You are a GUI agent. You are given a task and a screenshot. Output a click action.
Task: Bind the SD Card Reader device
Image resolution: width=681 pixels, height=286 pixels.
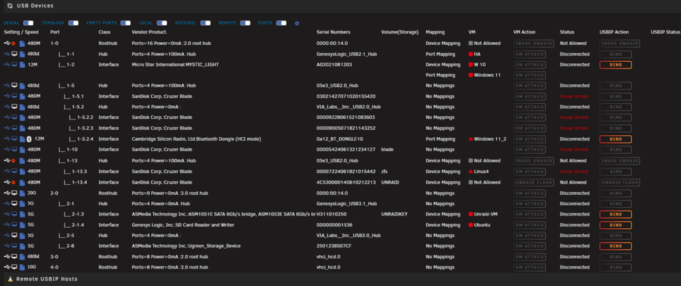click(x=616, y=225)
